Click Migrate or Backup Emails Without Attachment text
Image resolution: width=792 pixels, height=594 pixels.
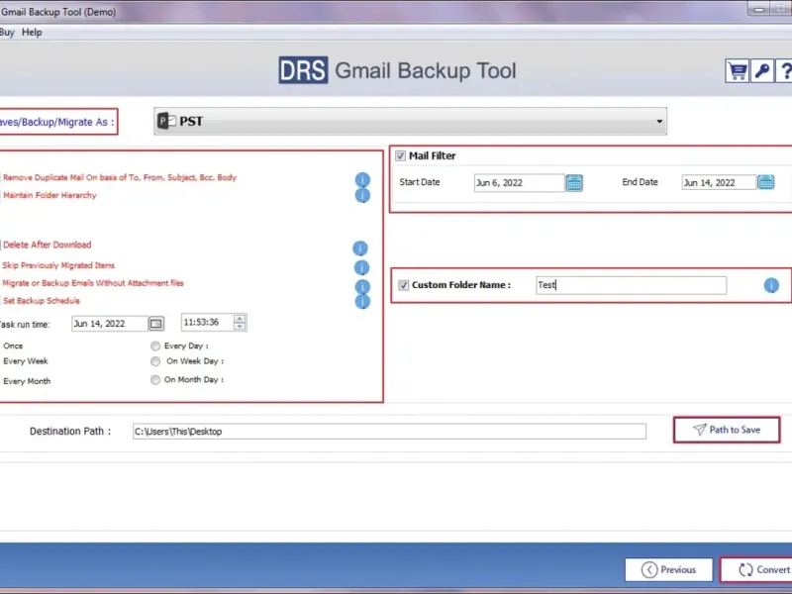[x=93, y=283]
